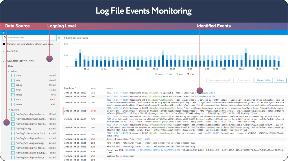The width and height of the screenshot is (288, 161).
Task: Open the Actions button menu
Action: click(x=280, y=80)
